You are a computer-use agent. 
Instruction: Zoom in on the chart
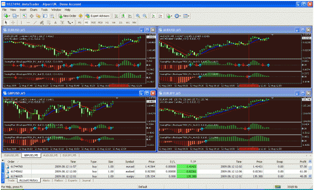pos(138,16)
